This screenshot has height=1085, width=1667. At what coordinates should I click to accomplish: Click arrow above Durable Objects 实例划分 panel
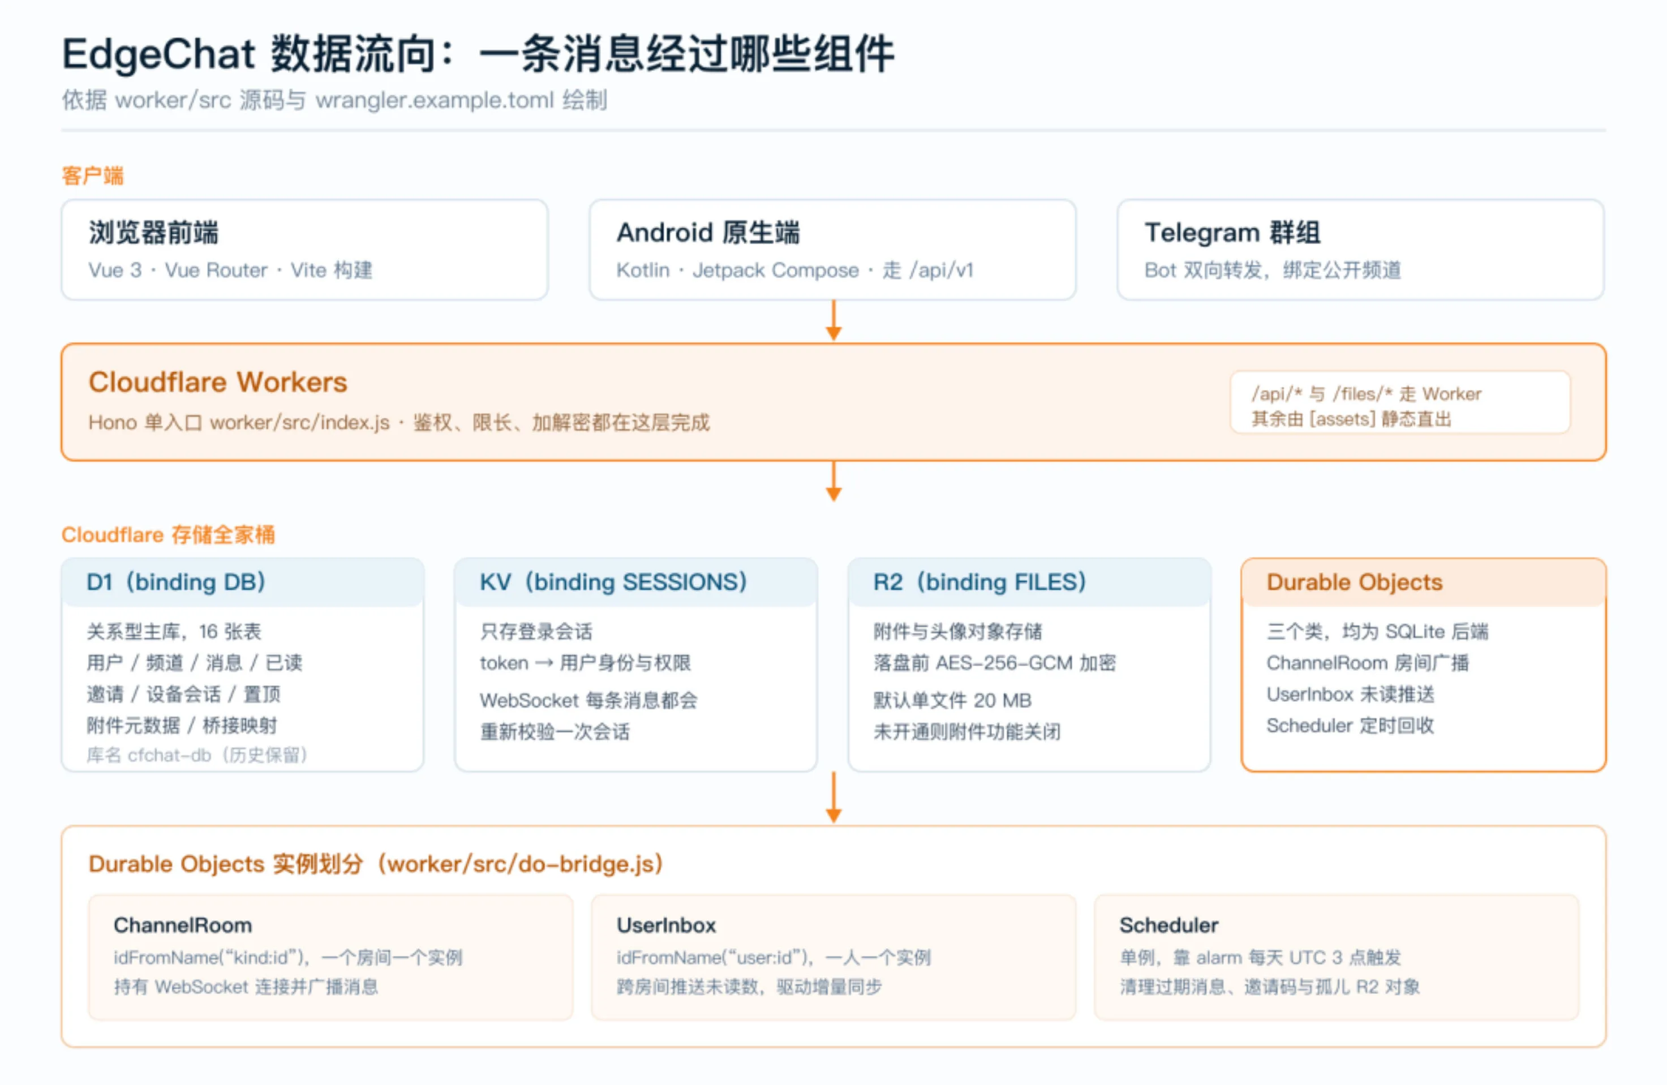[x=833, y=797]
